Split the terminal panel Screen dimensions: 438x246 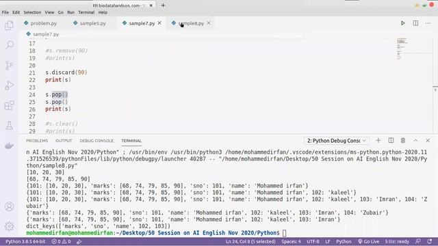click(391, 140)
